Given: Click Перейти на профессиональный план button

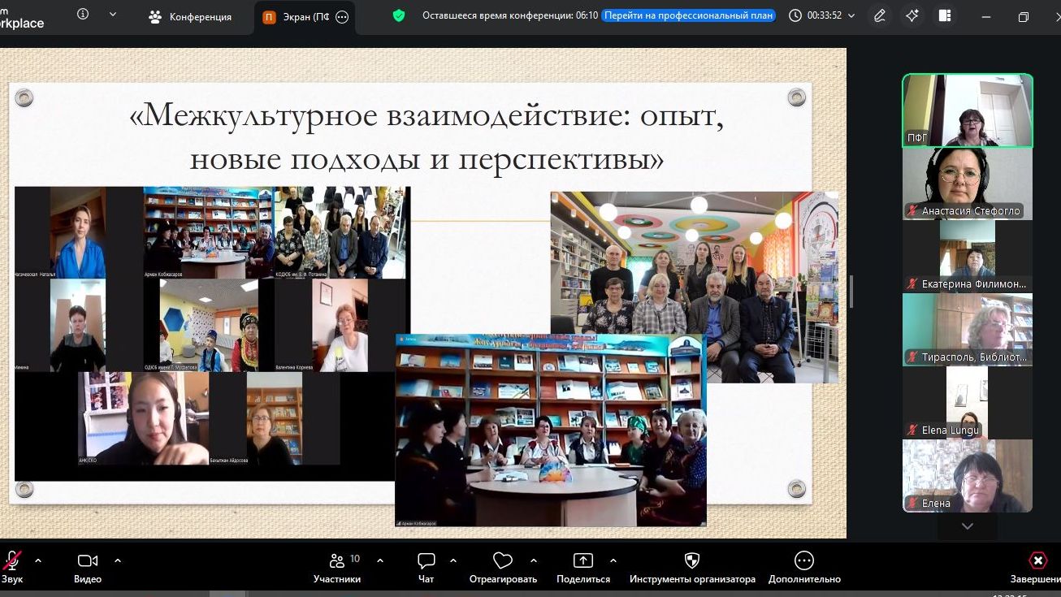Looking at the screenshot, I should 688,15.
